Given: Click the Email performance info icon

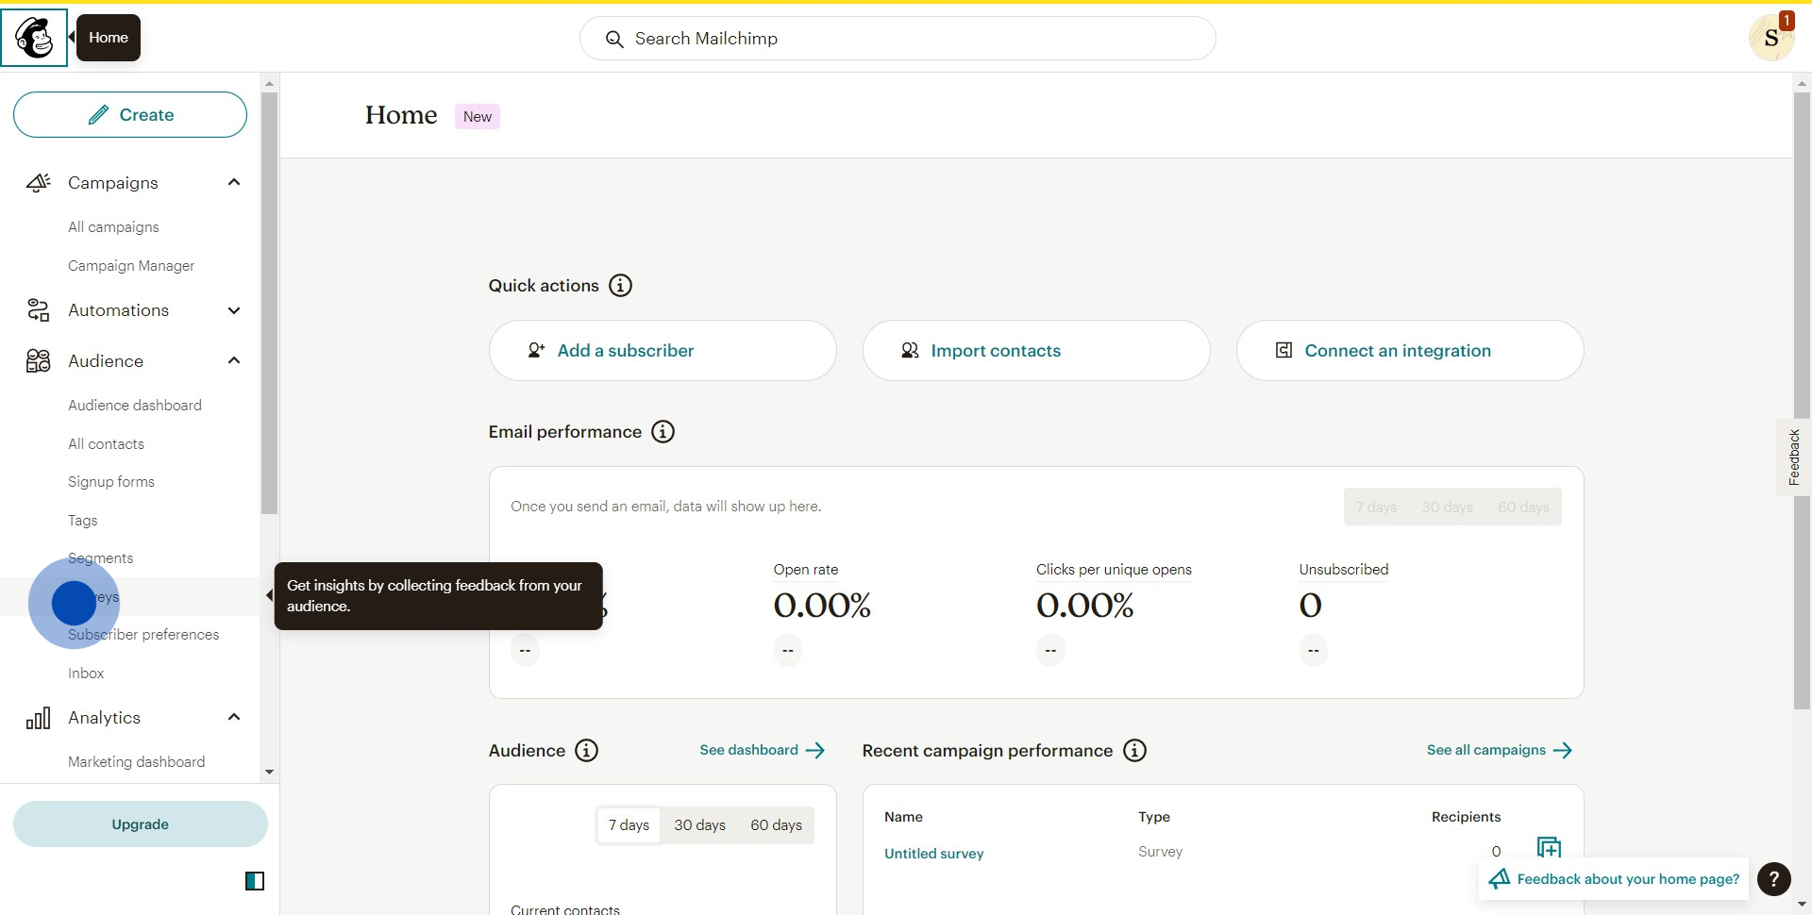Looking at the screenshot, I should (x=663, y=432).
